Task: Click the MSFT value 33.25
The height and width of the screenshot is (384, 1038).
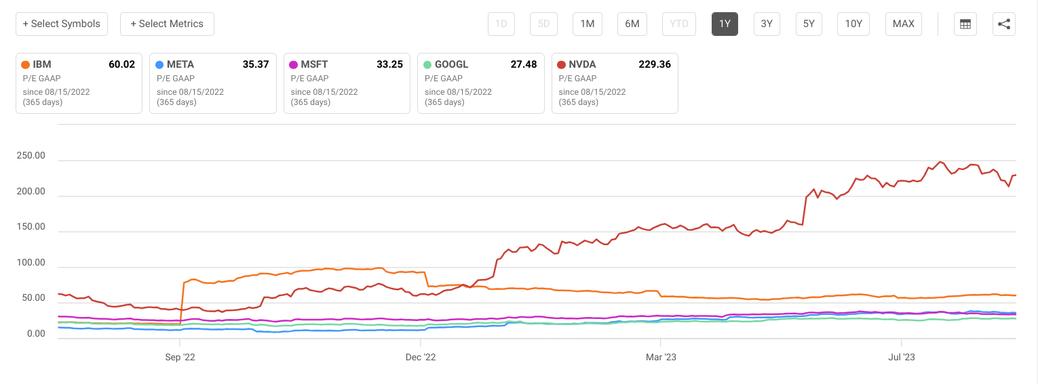Action: click(x=390, y=64)
